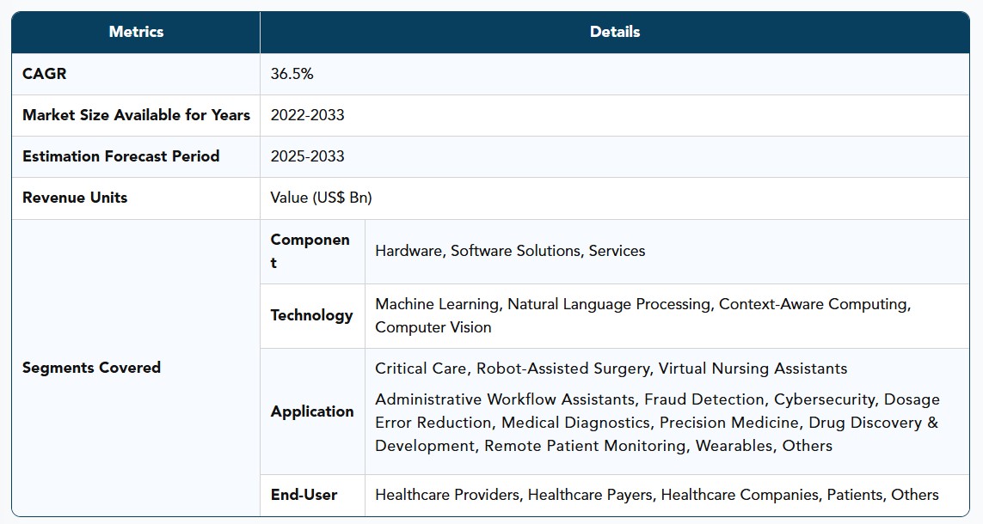Click the 36.5% CAGR value

pyautogui.click(x=292, y=74)
